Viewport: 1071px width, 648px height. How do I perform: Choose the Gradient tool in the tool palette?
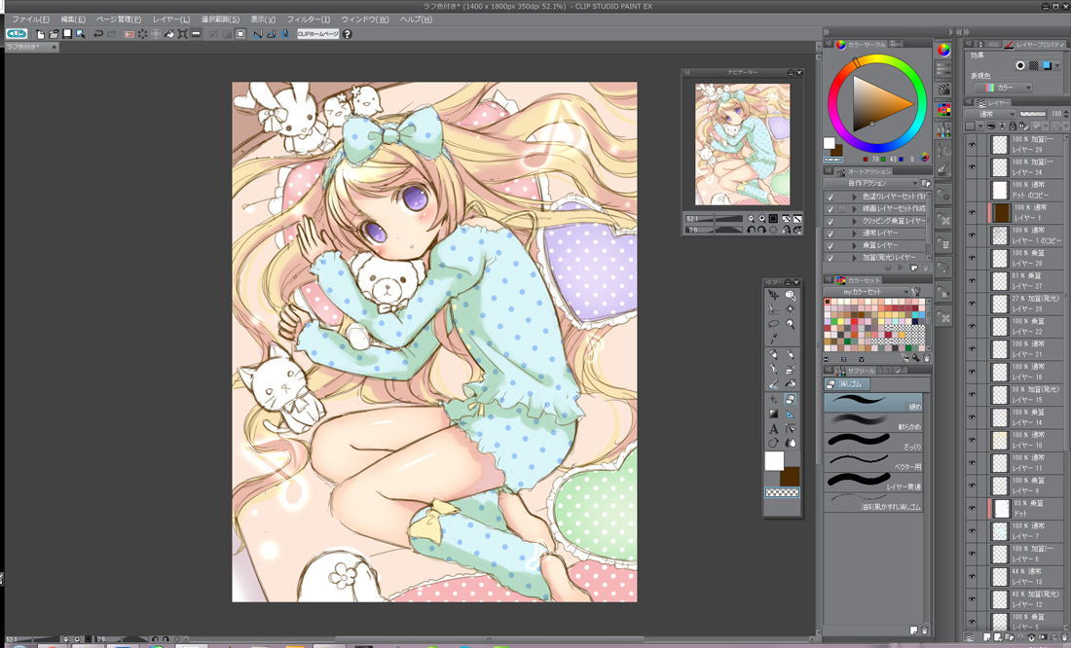[773, 414]
